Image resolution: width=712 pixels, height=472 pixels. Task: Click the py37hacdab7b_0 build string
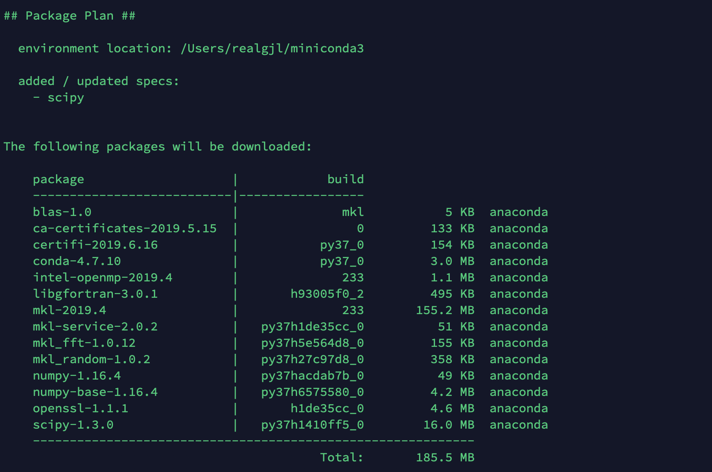(312, 376)
